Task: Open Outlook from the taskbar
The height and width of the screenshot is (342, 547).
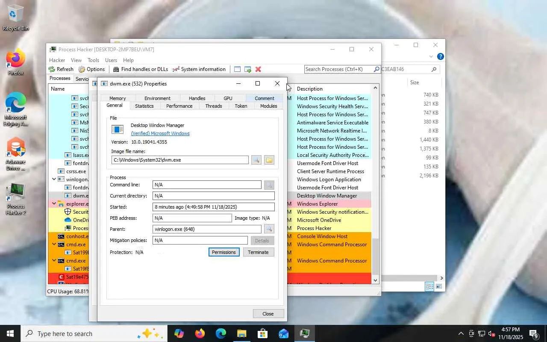Action: click(x=284, y=333)
